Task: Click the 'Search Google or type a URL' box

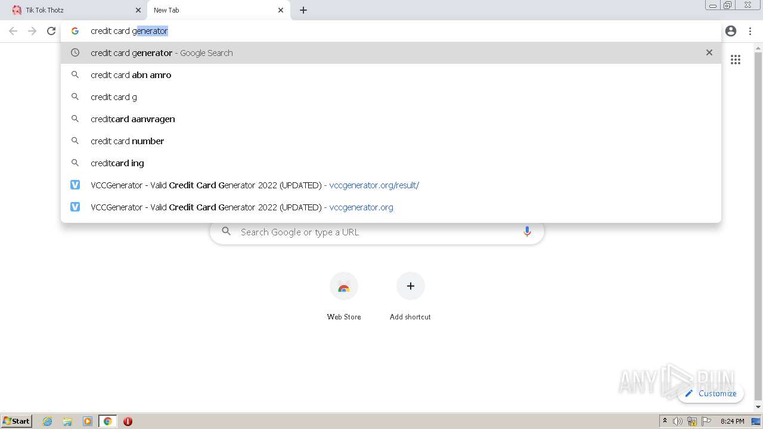Action: click(377, 232)
